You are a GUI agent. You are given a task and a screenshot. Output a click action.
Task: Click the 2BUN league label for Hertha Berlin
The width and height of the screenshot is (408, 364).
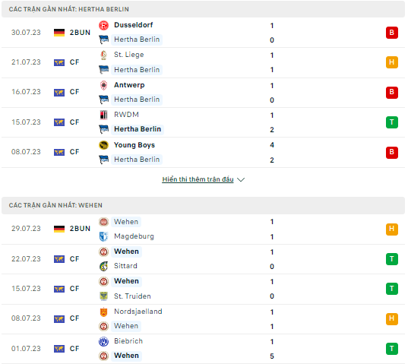[80, 33]
